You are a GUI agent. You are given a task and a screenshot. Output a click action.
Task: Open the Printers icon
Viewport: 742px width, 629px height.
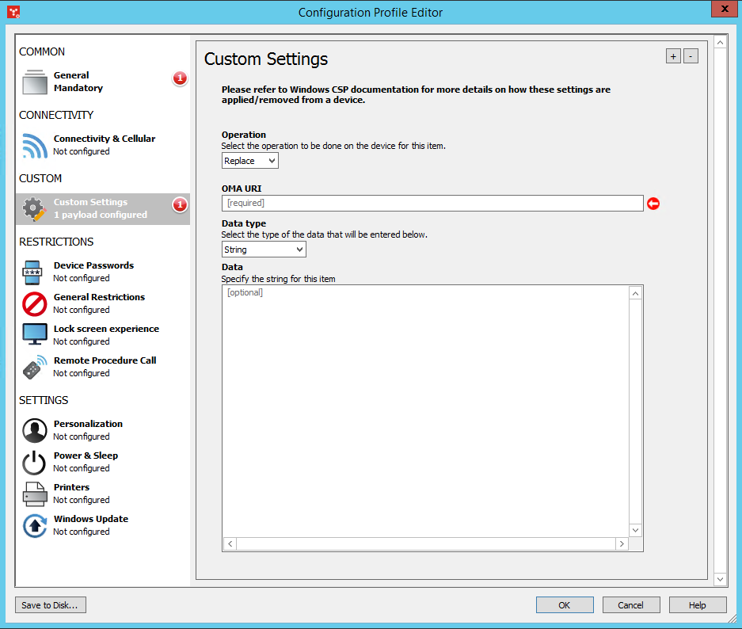pos(35,494)
